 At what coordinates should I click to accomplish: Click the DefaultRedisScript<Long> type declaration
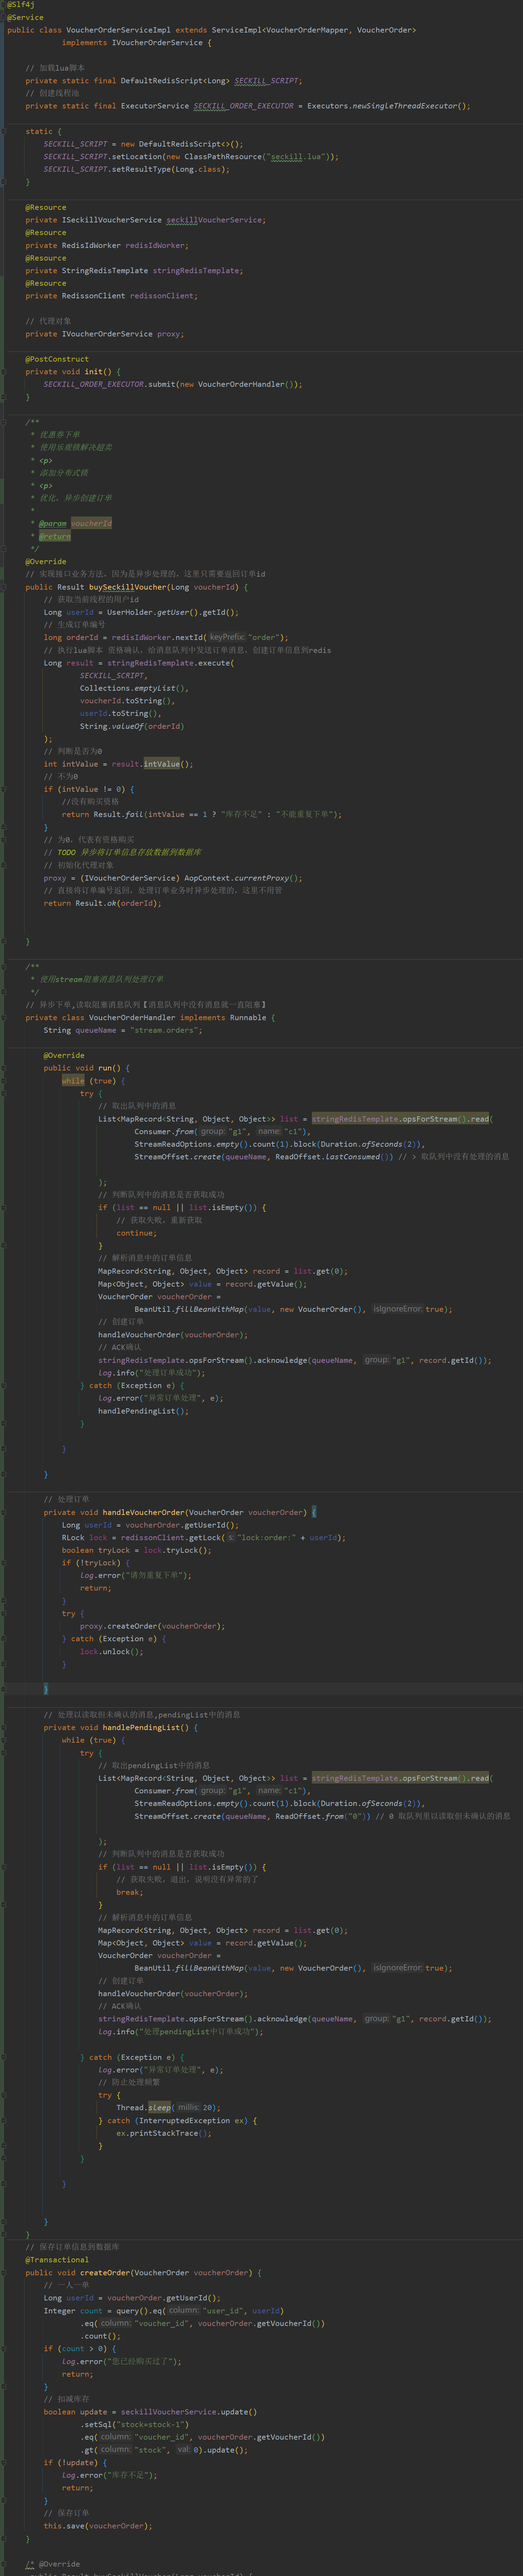[175, 81]
